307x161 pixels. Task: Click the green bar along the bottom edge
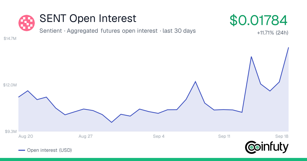click(153, 159)
